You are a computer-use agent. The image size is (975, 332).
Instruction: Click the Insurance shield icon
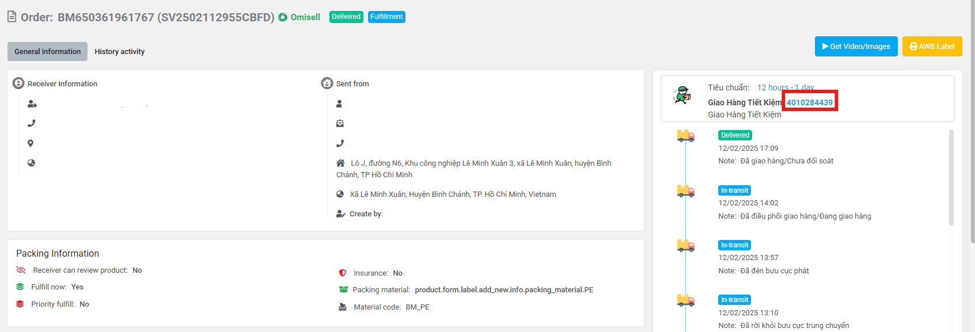pyautogui.click(x=343, y=273)
